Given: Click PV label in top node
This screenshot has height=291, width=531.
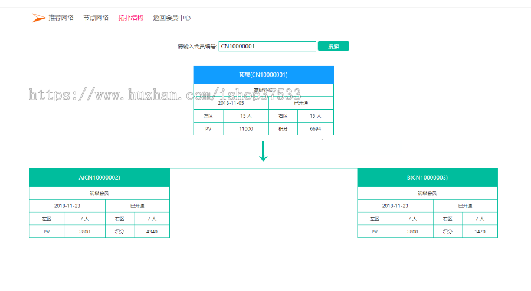Looking at the screenshot, I should [x=208, y=129].
